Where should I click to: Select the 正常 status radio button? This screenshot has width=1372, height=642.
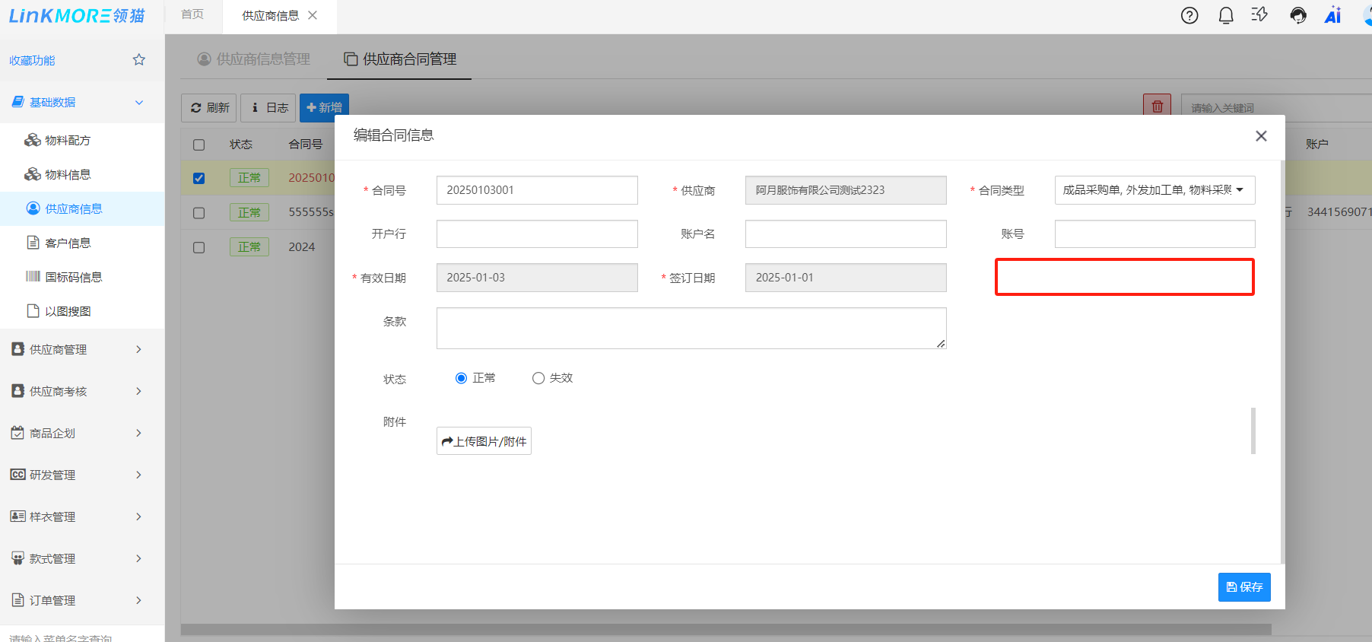(461, 378)
